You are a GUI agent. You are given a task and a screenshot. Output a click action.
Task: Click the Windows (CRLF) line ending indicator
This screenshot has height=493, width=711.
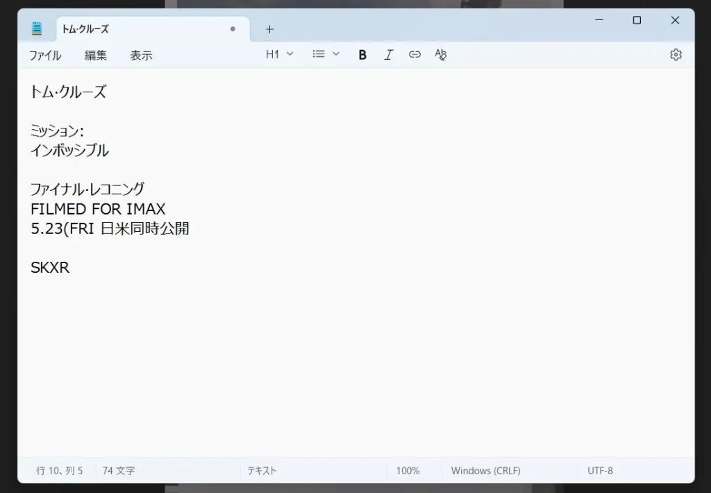tap(485, 471)
